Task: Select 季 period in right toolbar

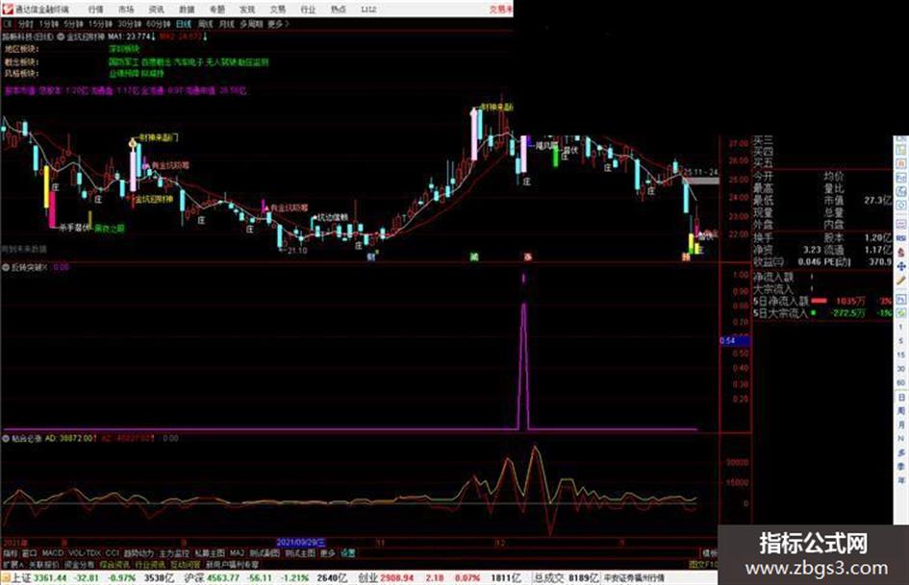Action: (901, 467)
